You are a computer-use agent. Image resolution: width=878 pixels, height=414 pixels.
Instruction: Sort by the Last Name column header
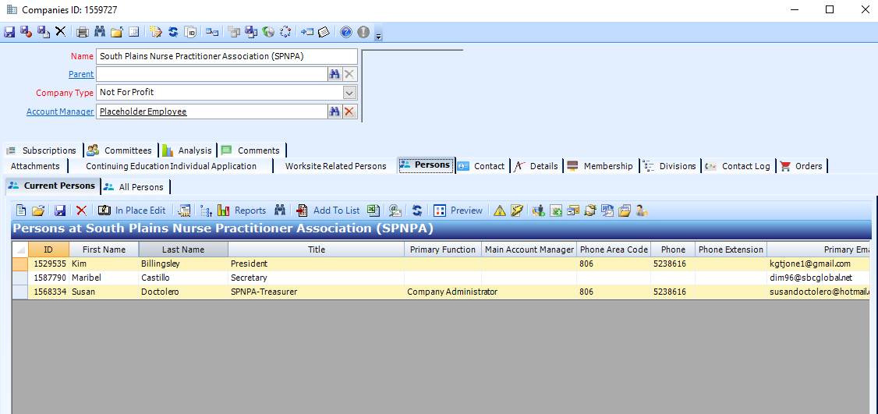(183, 249)
